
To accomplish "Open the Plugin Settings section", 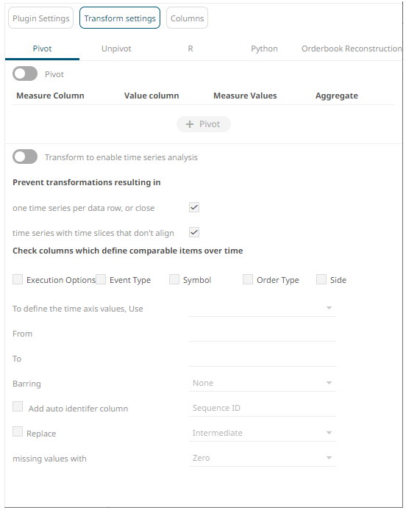I will (41, 18).
